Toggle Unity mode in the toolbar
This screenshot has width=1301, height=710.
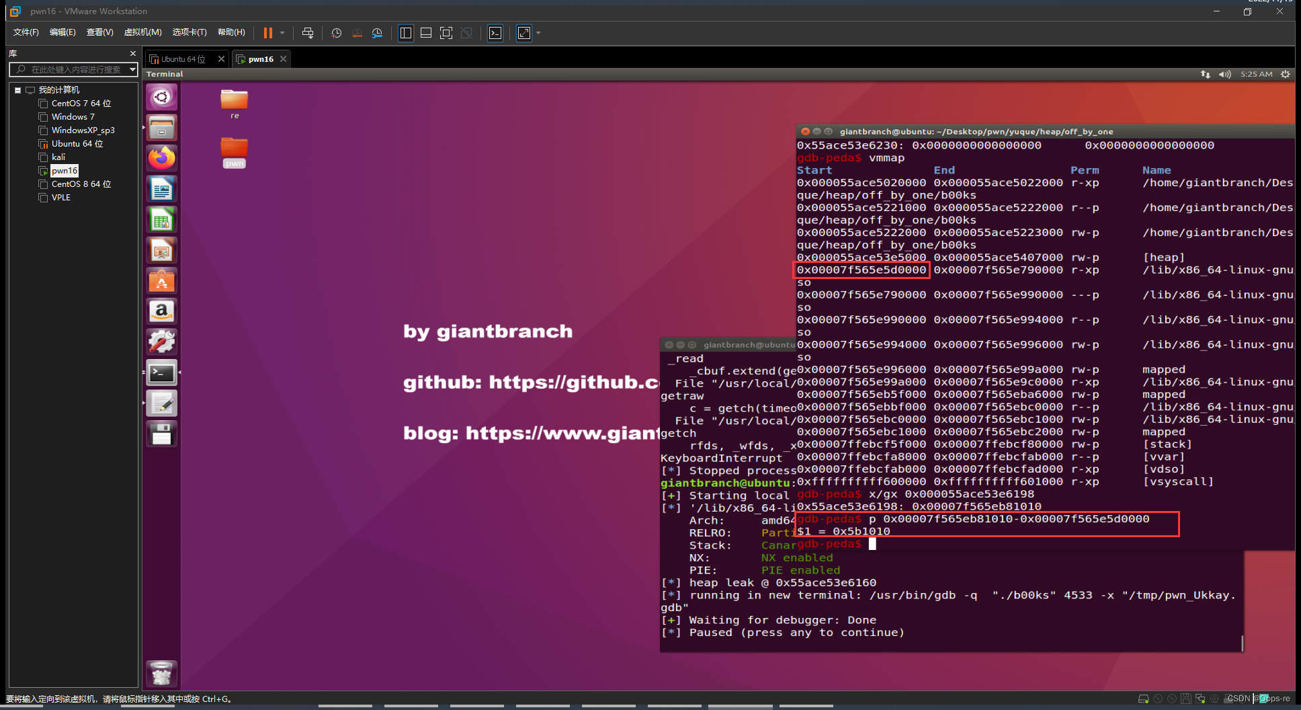click(x=466, y=33)
